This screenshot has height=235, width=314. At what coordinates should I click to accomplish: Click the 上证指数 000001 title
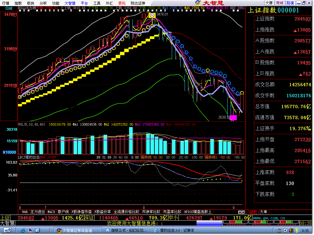pos(273,10)
